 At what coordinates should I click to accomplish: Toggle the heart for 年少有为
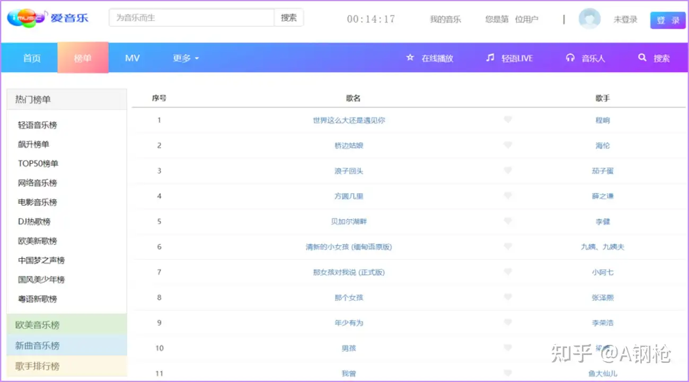(508, 323)
